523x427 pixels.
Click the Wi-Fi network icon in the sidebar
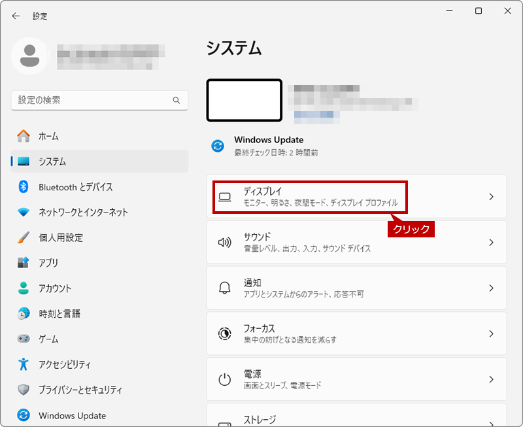click(24, 212)
